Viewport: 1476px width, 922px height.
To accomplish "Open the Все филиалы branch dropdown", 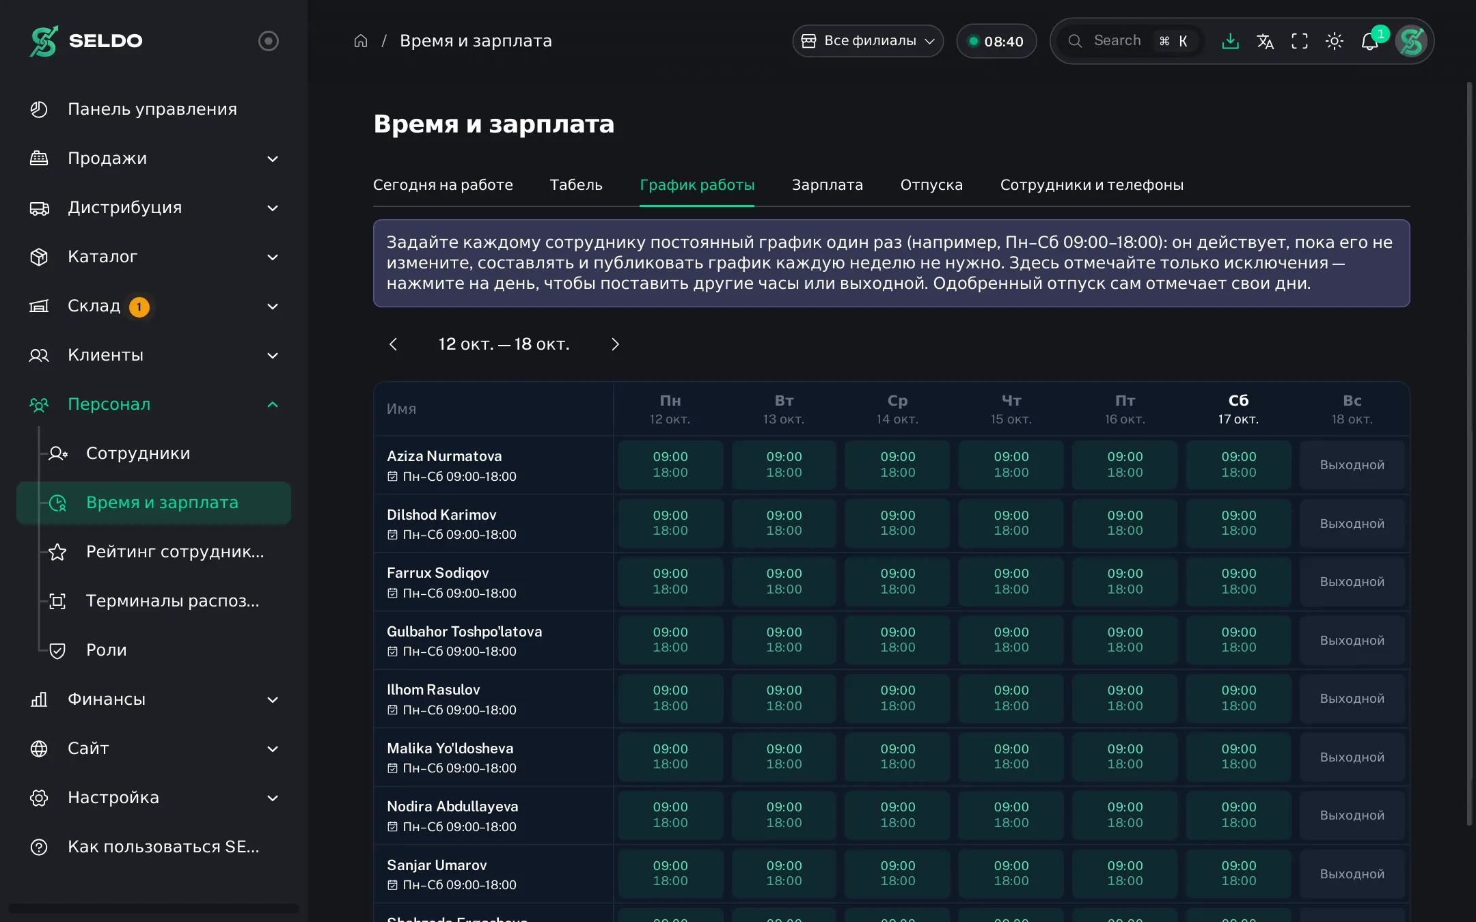I will [x=868, y=41].
